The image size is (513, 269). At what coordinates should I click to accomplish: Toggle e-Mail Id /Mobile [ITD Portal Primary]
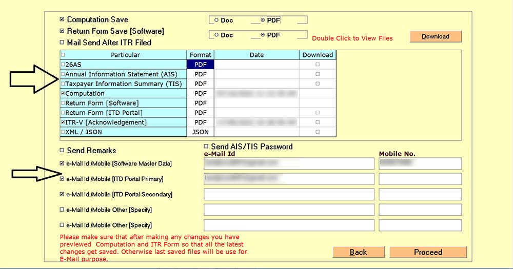click(x=62, y=179)
